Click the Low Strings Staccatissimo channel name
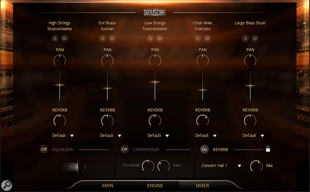This screenshot has width=310, height=192. coord(155,26)
